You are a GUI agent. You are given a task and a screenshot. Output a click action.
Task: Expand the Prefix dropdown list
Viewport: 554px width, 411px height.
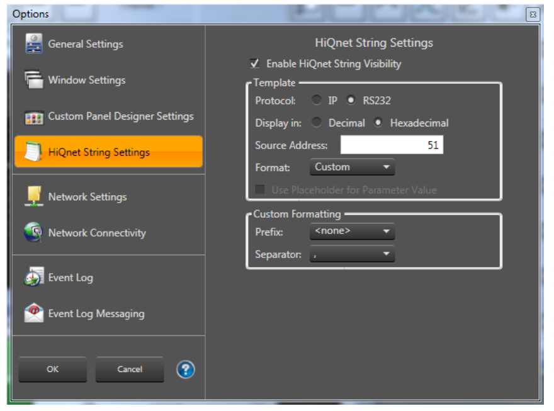352,232
